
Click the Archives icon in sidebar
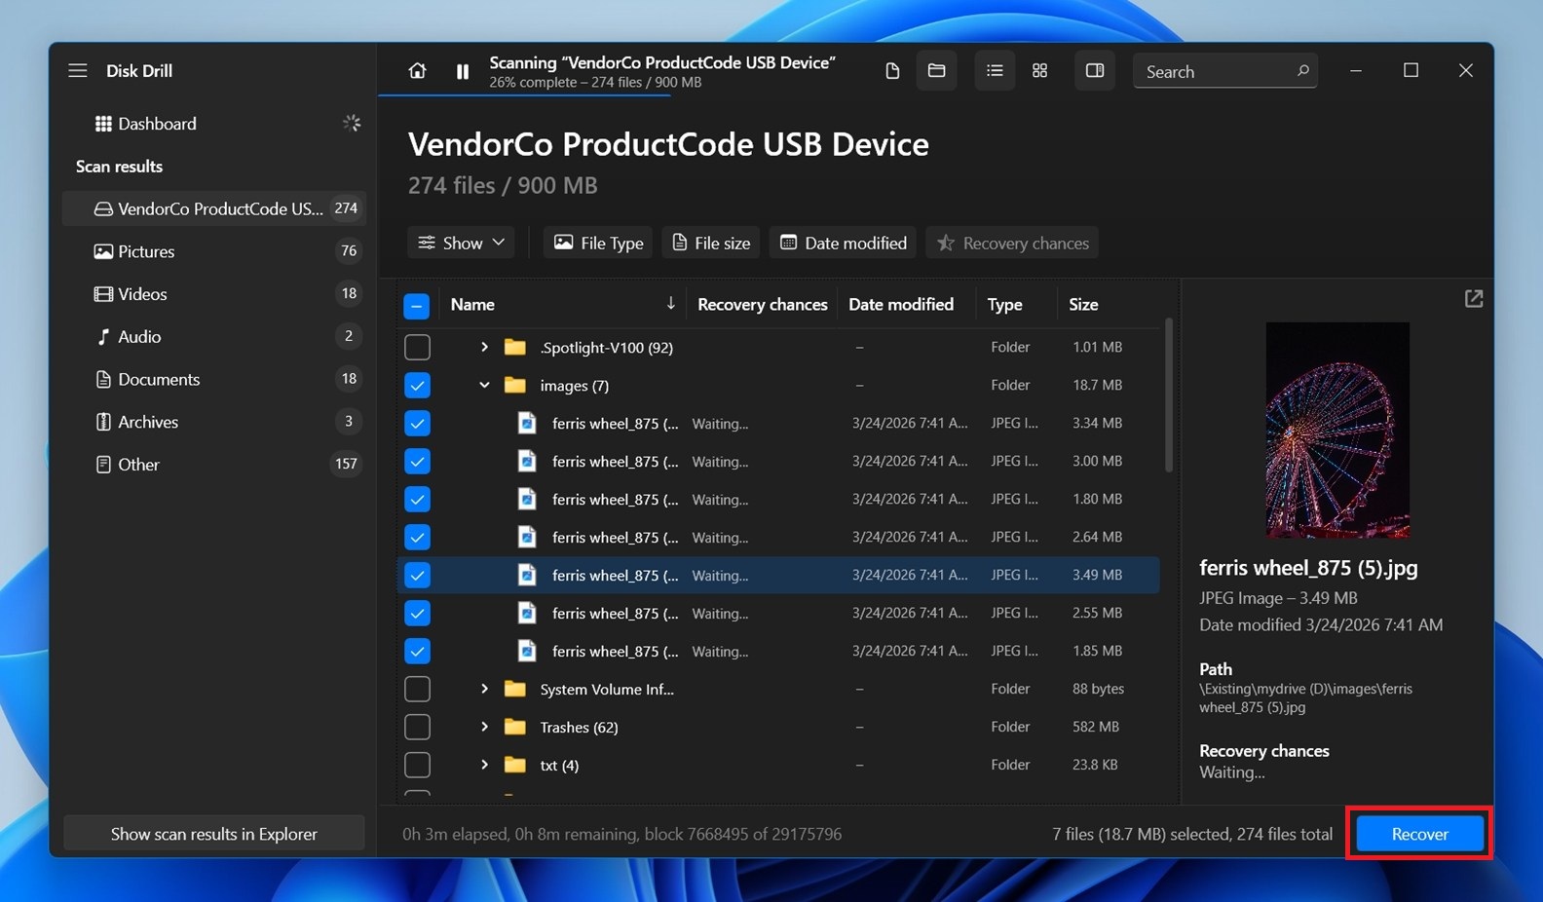coord(103,422)
